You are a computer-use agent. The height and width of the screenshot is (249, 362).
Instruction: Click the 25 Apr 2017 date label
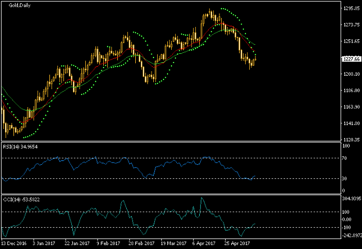237,243
